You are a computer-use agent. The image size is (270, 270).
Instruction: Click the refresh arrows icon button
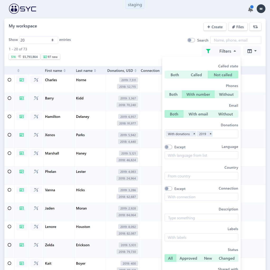tap(255, 27)
